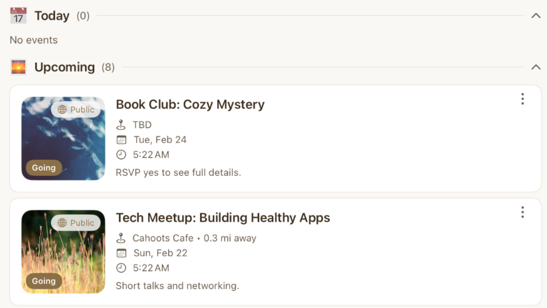Toggle the Public badge on Tech Meetup

[76, 222]
